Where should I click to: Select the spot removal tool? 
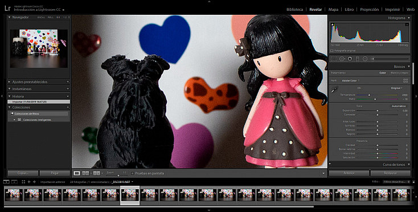click(x=342, y=59)
